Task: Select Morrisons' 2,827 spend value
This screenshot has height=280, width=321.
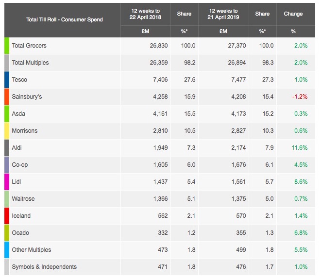Action: click(238, 131)
